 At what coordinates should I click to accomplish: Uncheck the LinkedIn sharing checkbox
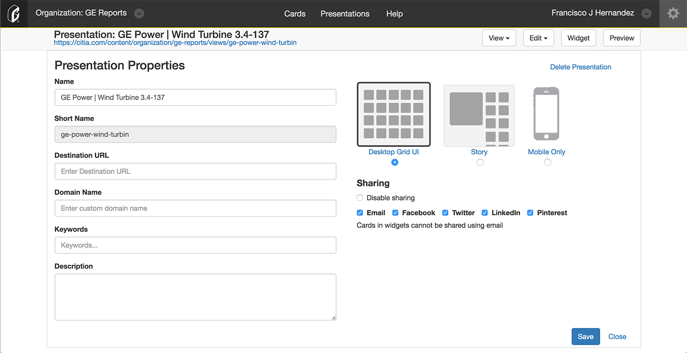point(484,213)
